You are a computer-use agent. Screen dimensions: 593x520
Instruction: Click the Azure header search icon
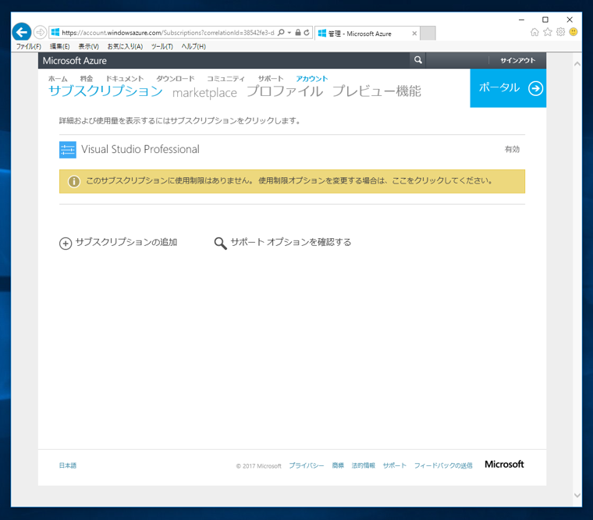click(x=417, y=60)
